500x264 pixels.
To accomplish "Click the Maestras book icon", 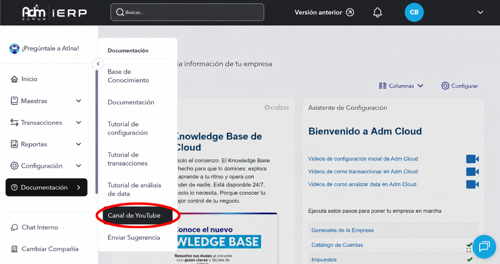I will click(x=14, y=101).
